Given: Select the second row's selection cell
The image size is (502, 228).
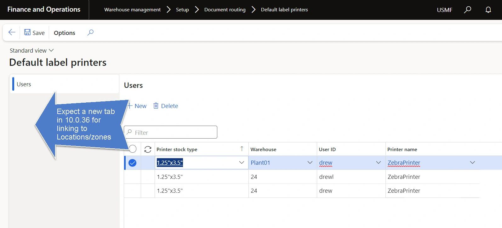Looking at the screenshot, I should click(133, 177).
